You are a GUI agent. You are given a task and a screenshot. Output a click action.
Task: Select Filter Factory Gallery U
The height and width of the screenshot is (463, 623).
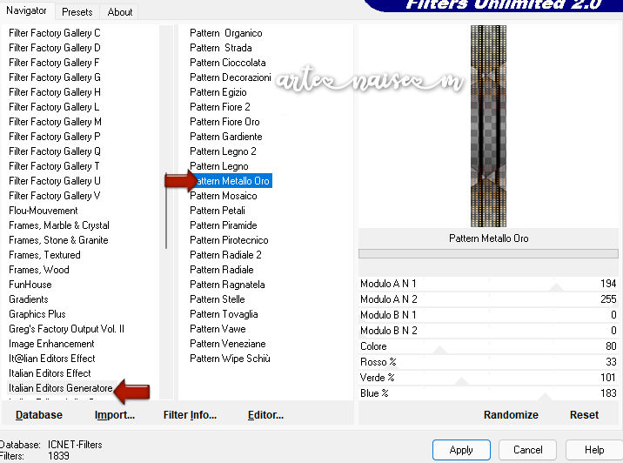click(x=55, y=181)
